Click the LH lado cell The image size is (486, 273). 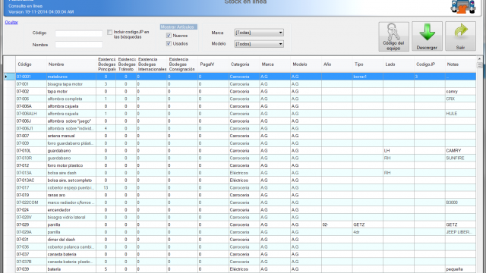coord(399,151)
